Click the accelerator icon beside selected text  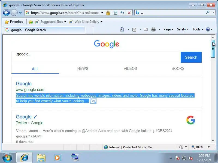point(93,101)
